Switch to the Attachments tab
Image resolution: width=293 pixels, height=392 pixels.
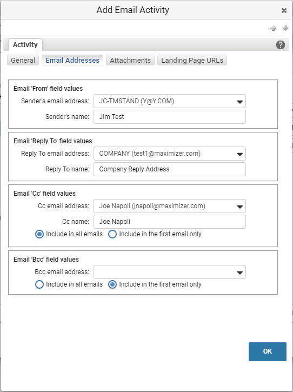pyautogui.click(x=130, y=60)
